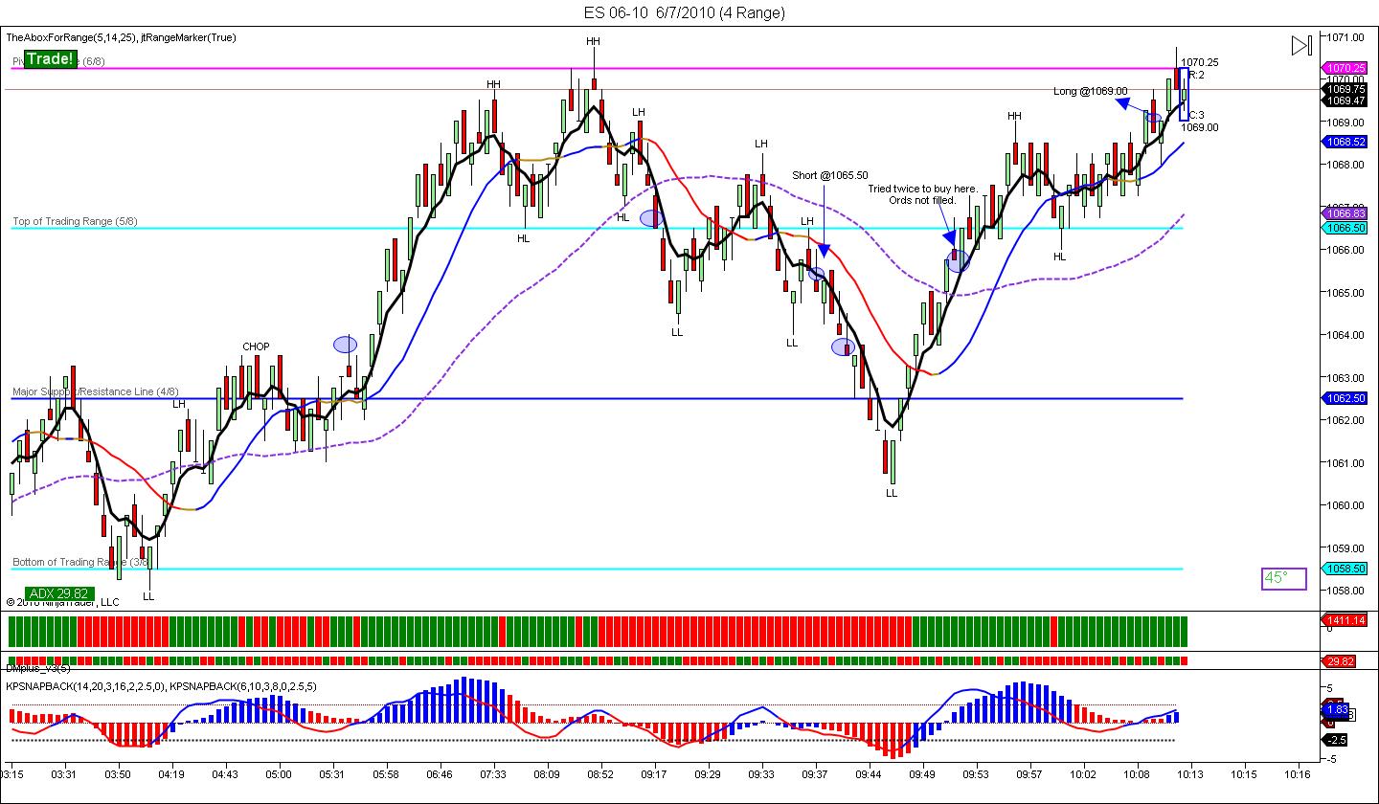Select the 09:17 time axis label
The height and width of the screenshot is (804, 1379).
coord(654,772)
